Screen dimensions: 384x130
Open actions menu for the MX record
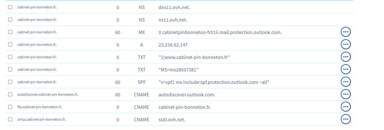coord(345,32)
